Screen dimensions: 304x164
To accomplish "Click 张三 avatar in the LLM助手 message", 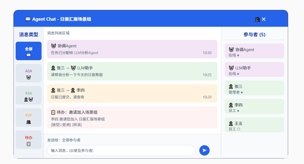I will coord(53,68).
